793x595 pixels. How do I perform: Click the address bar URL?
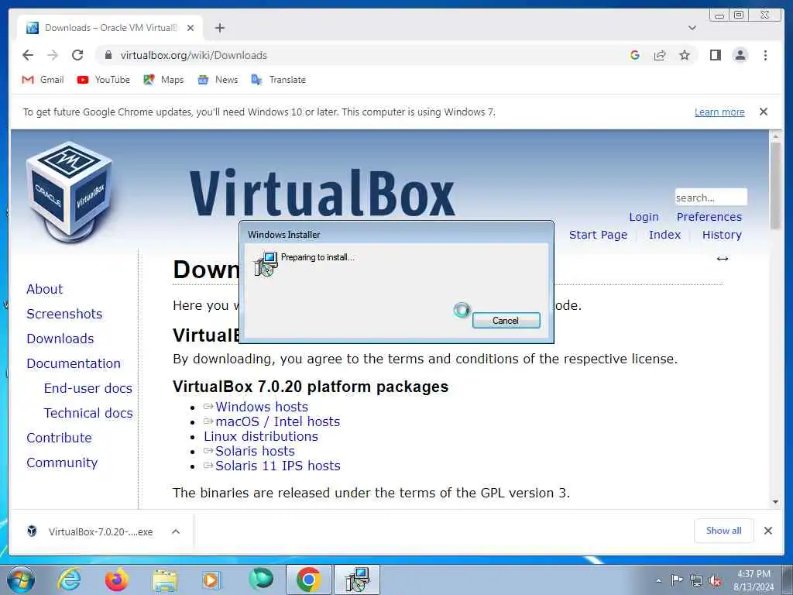click(194, 55)
